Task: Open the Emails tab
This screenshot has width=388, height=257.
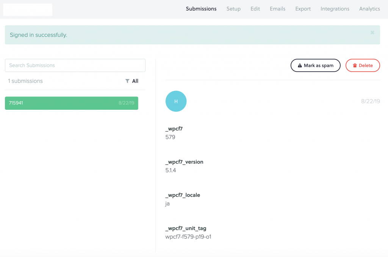Action: pos(277,9)
